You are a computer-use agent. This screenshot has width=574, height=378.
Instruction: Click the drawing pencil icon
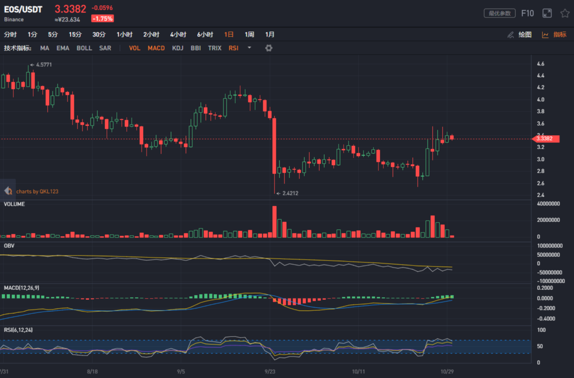(510, 35)
